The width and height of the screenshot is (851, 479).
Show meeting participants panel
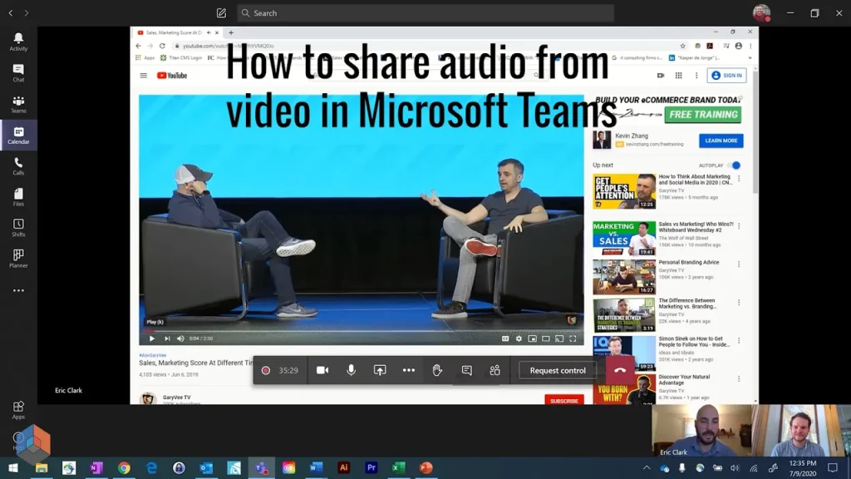point(495,370)
